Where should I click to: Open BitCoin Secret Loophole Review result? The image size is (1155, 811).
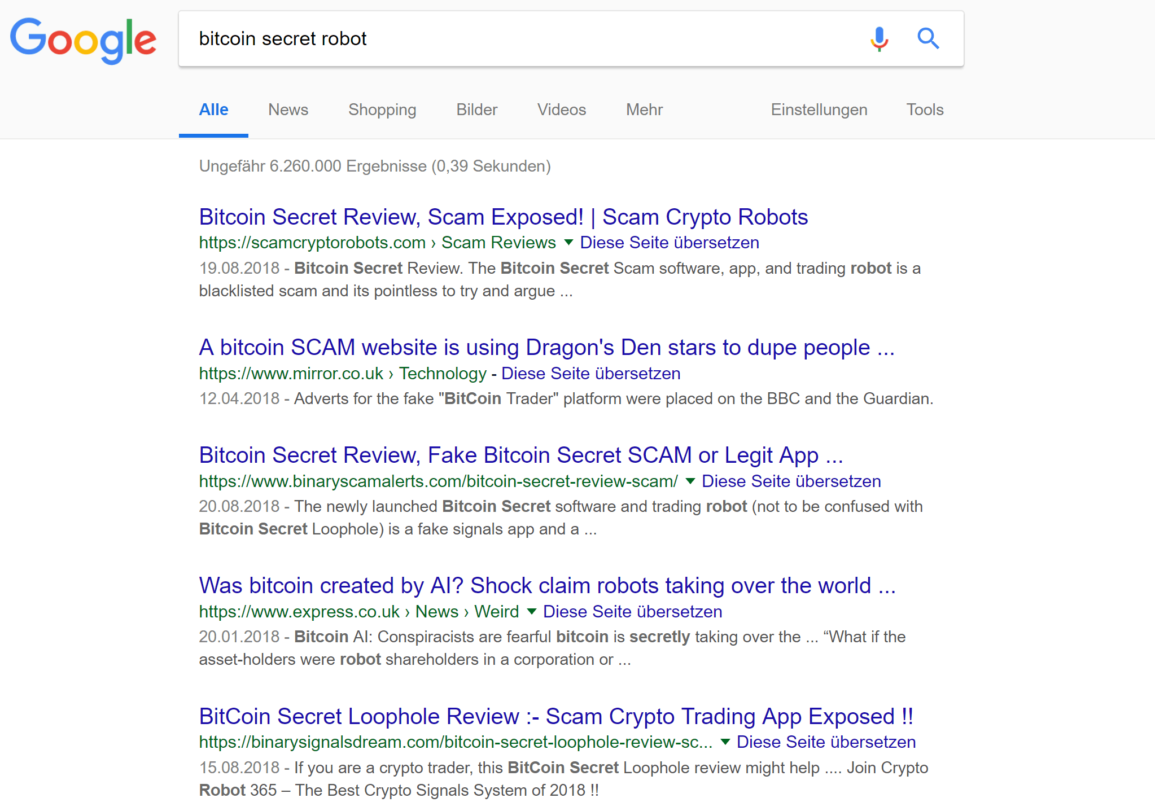tap(556, 717)
